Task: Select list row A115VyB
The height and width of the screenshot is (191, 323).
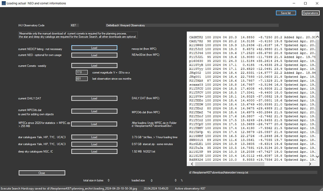Action: tap(252, 65)
